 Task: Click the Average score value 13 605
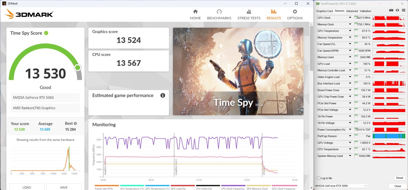[45, 129]
